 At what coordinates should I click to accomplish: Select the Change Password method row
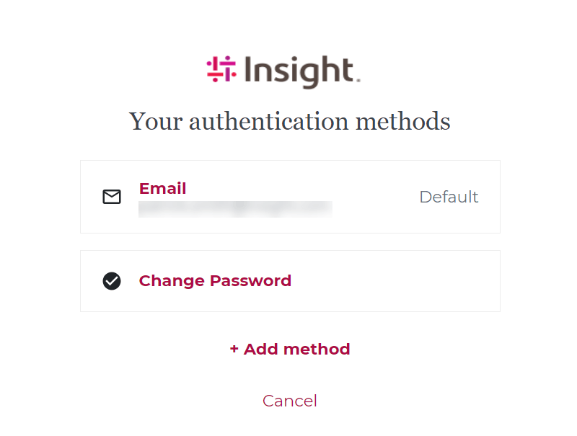tap(290, 281)
